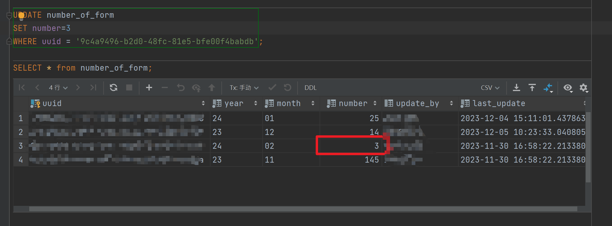Revert the selected changes
Viewport: 612px width, 226px height.
coord(180,87)
